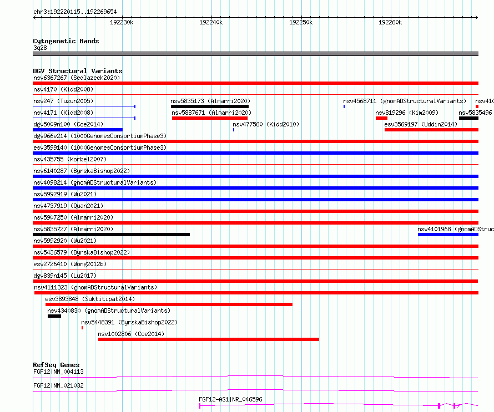The height and width of the screenshot is (412, 494).
Task: Select FGF12-AS1|NR_046596 gene label
Action: point(230,399)
